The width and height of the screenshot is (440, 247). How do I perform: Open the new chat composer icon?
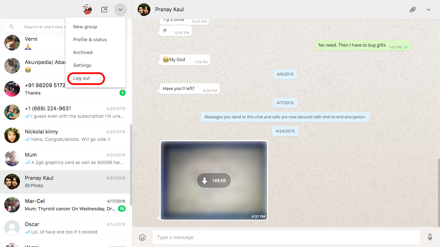(x=104, y=10)
